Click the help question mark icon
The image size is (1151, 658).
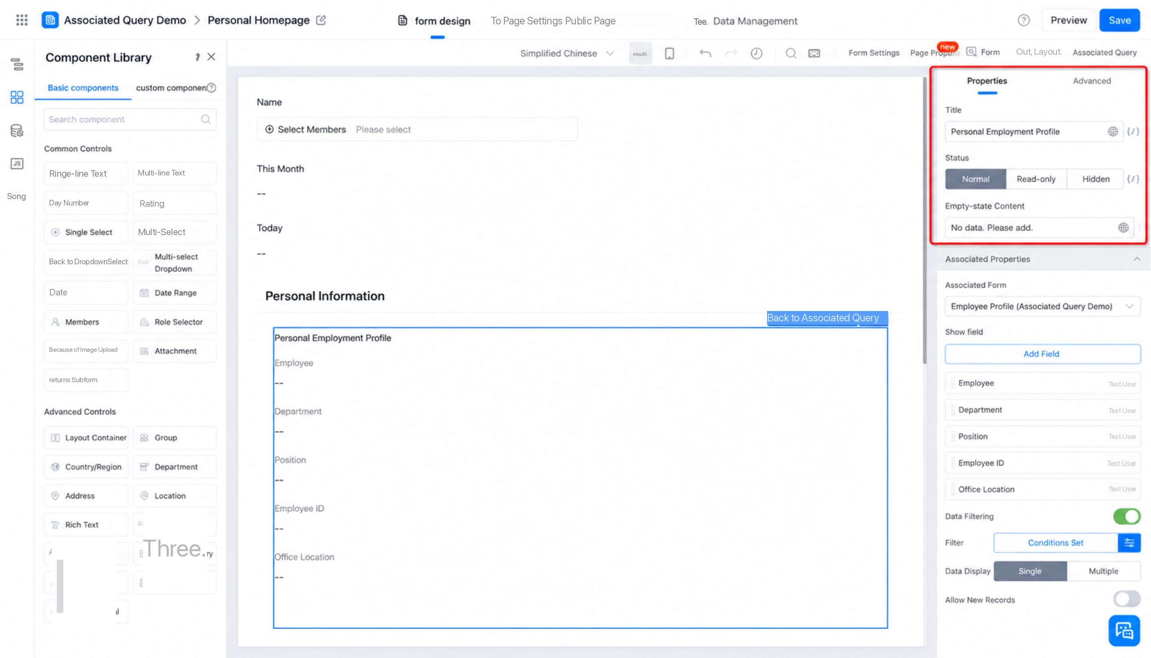(x=1023, y=20)
